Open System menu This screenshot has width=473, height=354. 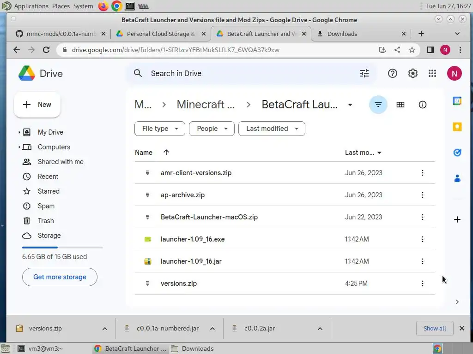pos(83,6)
